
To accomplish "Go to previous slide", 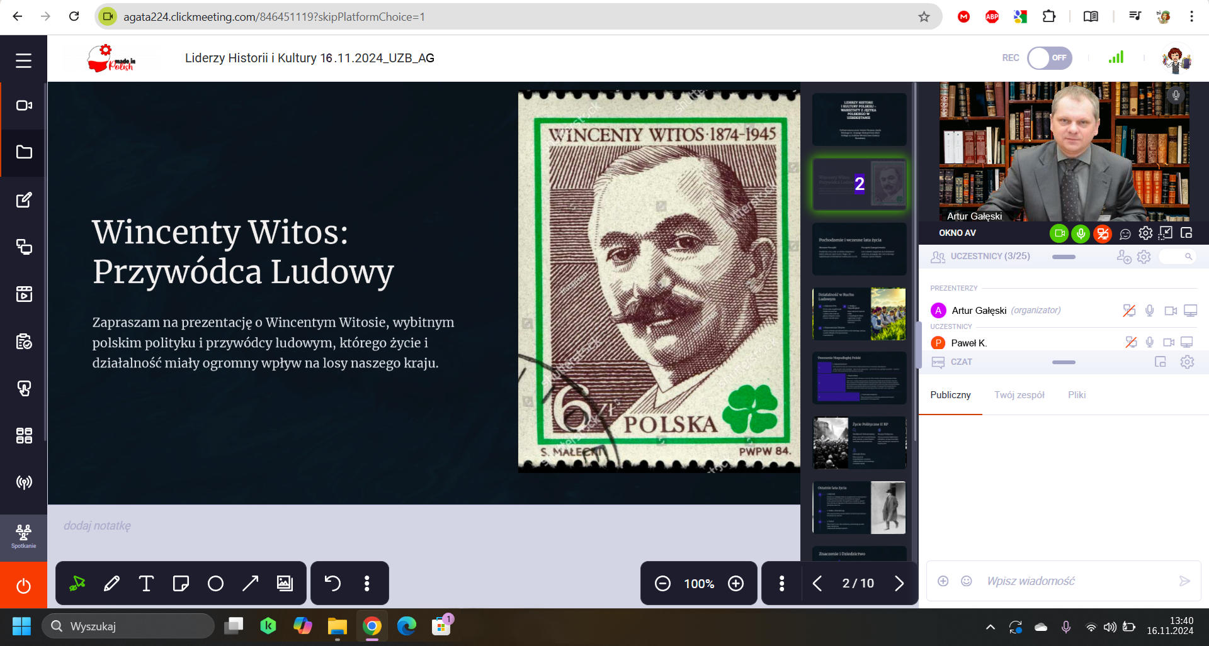I will [817, 583].
